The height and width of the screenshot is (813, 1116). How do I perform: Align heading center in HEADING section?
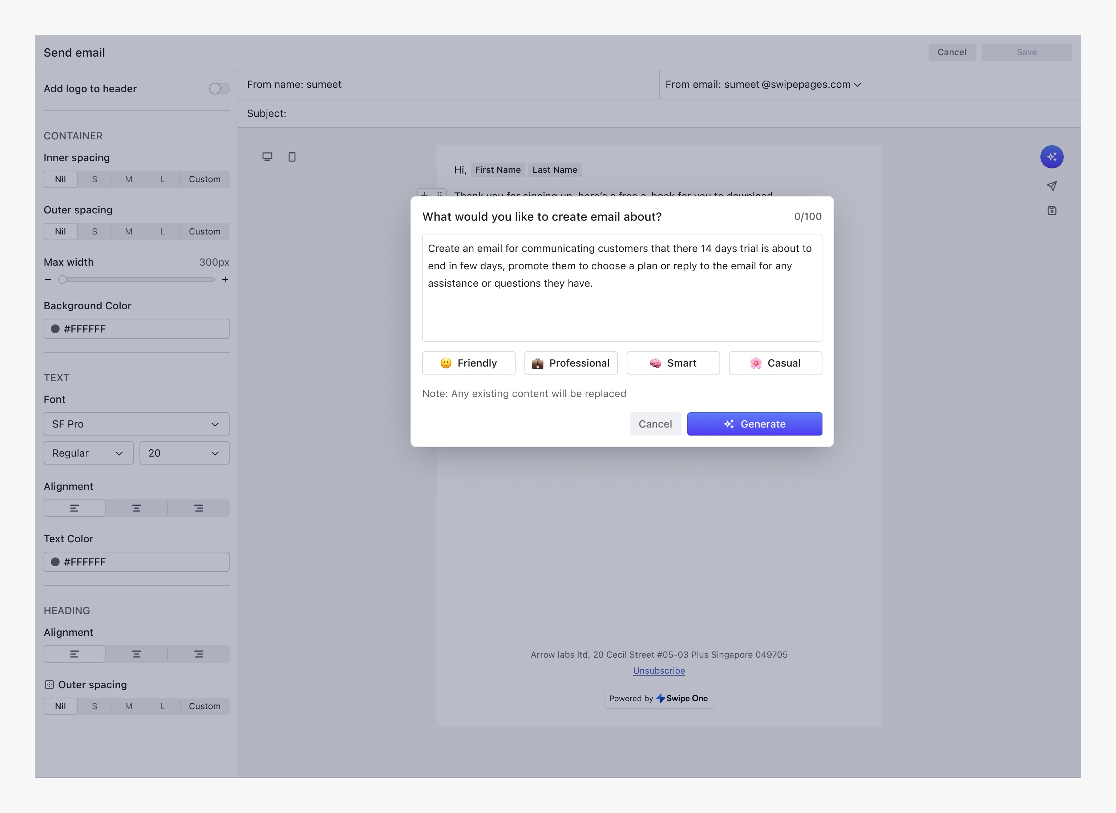(137, 654)
